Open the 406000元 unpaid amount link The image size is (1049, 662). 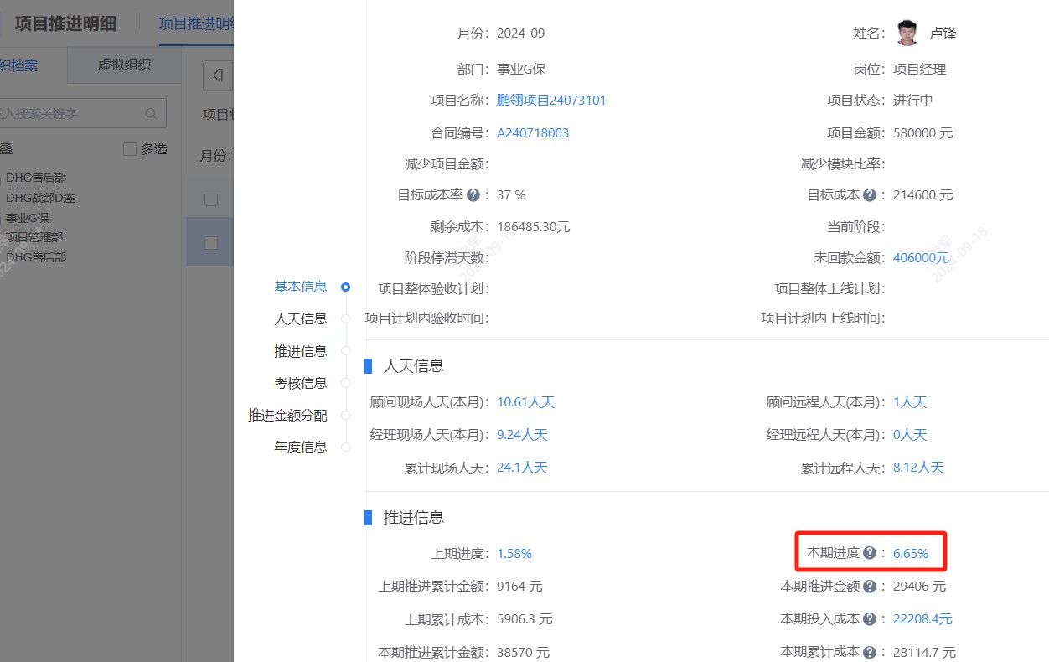point(921,257)
